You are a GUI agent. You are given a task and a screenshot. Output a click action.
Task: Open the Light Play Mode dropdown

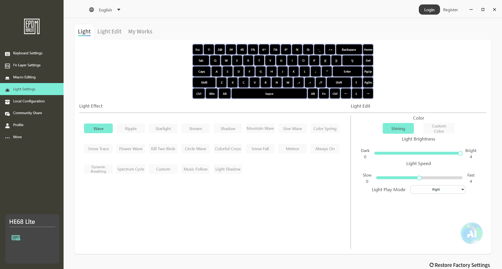tap(438, 190)
